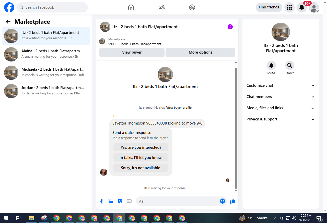Open the sticker picker icon
Screen dimensions: 327x223
[120, 201]
